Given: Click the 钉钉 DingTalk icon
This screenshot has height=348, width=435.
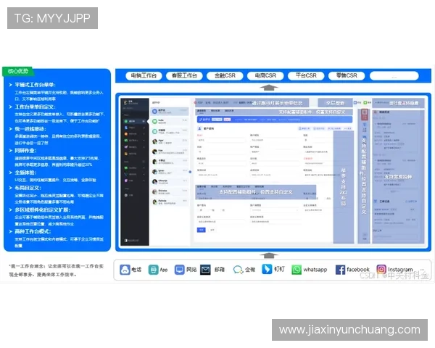Looking at the screenshot, I should (x=267, y=269).
